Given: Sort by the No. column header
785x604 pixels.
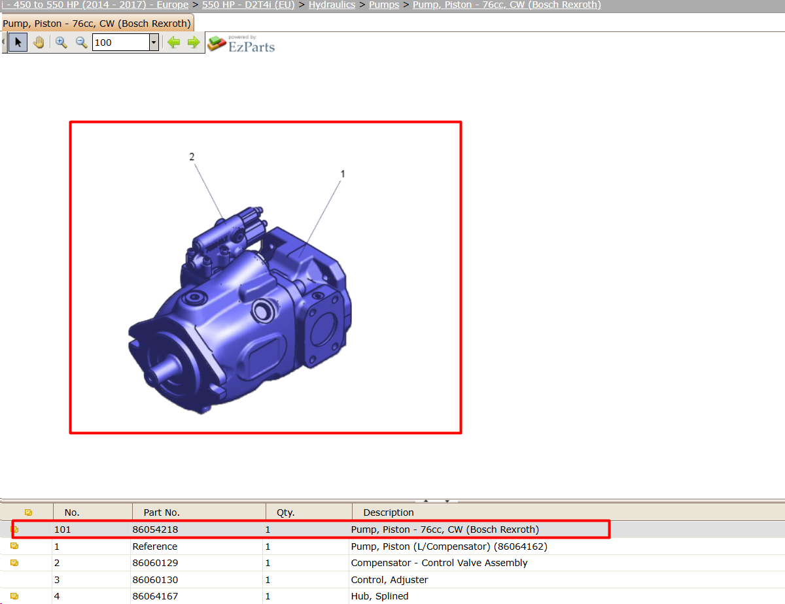Looking at the screenshot, I should point(72,512).
